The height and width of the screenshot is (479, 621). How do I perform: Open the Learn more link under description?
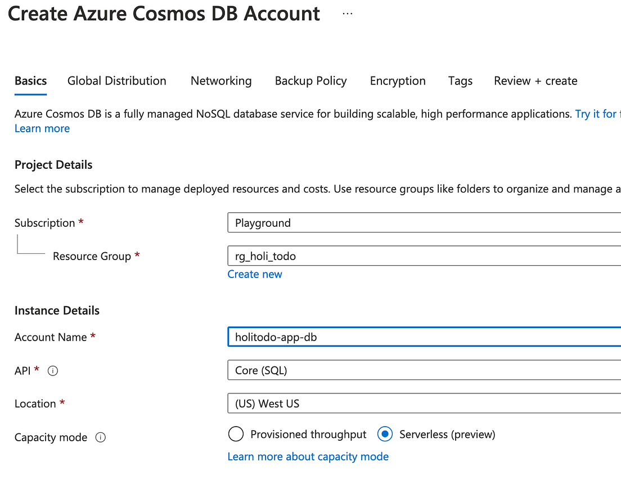coord(42,128)
